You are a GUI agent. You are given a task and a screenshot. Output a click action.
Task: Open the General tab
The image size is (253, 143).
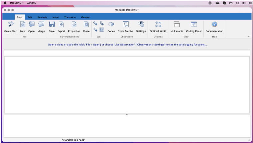click(x=86, y=17)
